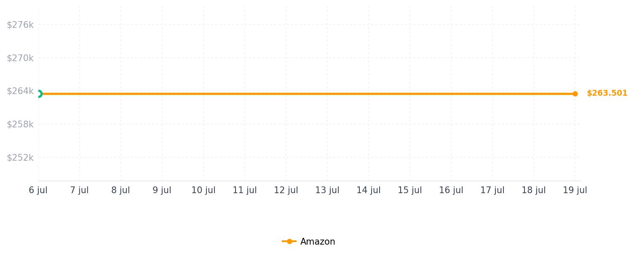Click the orange Amazon legend marker

pos(289,242)
